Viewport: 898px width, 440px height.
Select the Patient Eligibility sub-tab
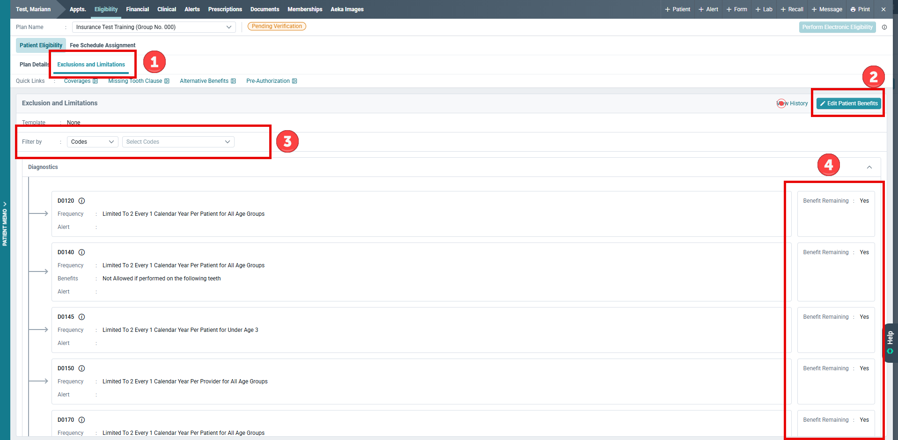[41, 45]
